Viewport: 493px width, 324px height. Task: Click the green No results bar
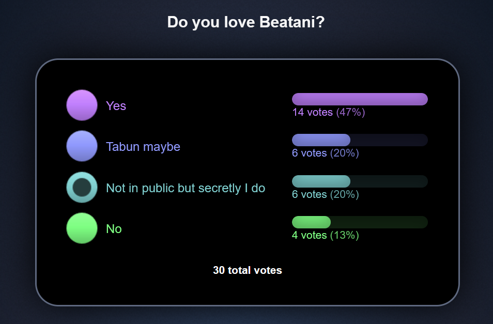311,222
